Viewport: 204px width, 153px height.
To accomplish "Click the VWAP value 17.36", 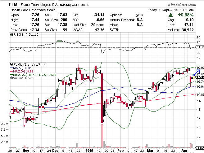I will tap(100, 30).
